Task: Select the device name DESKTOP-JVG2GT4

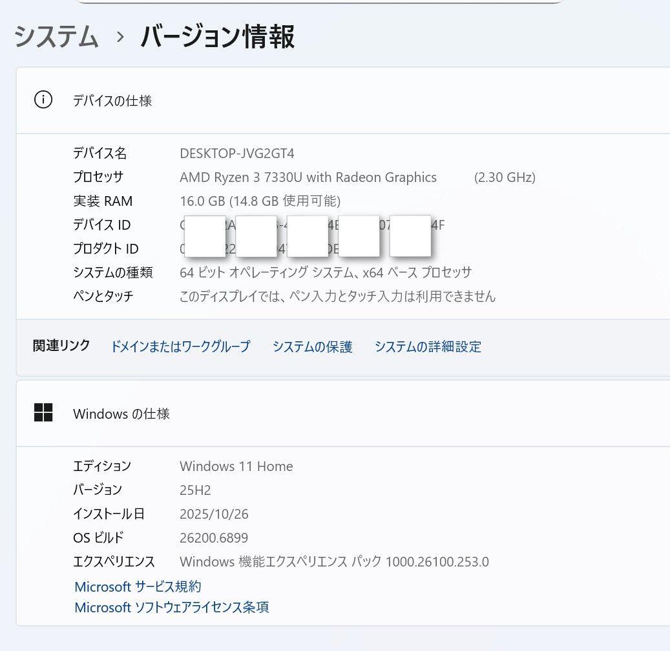Action: coord(236,153)
